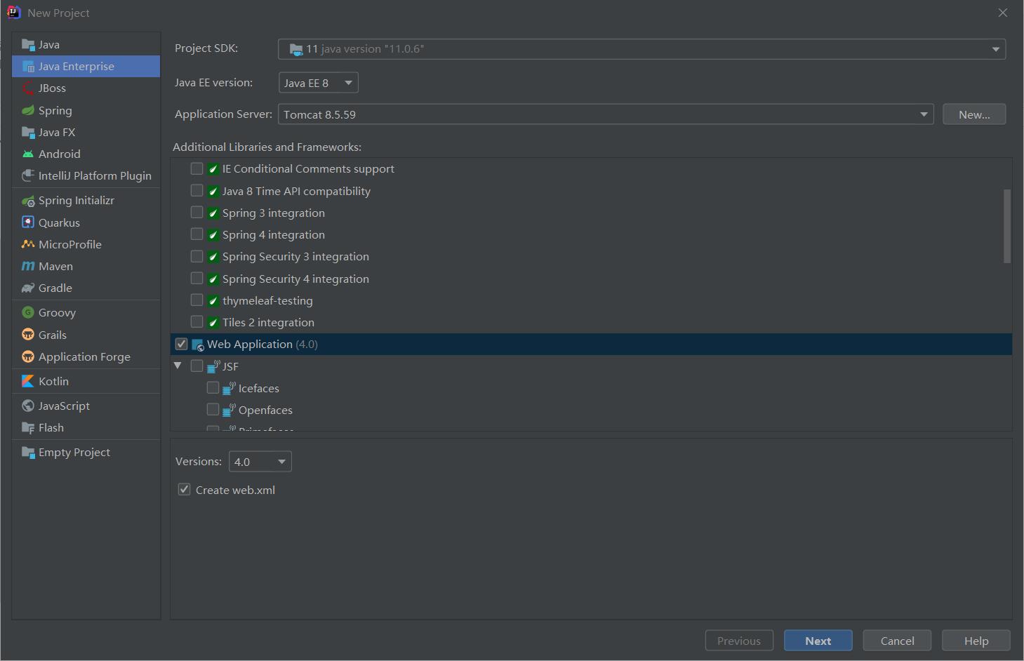Click the frameworks list vertical scrollbar

coord(1007,226)
